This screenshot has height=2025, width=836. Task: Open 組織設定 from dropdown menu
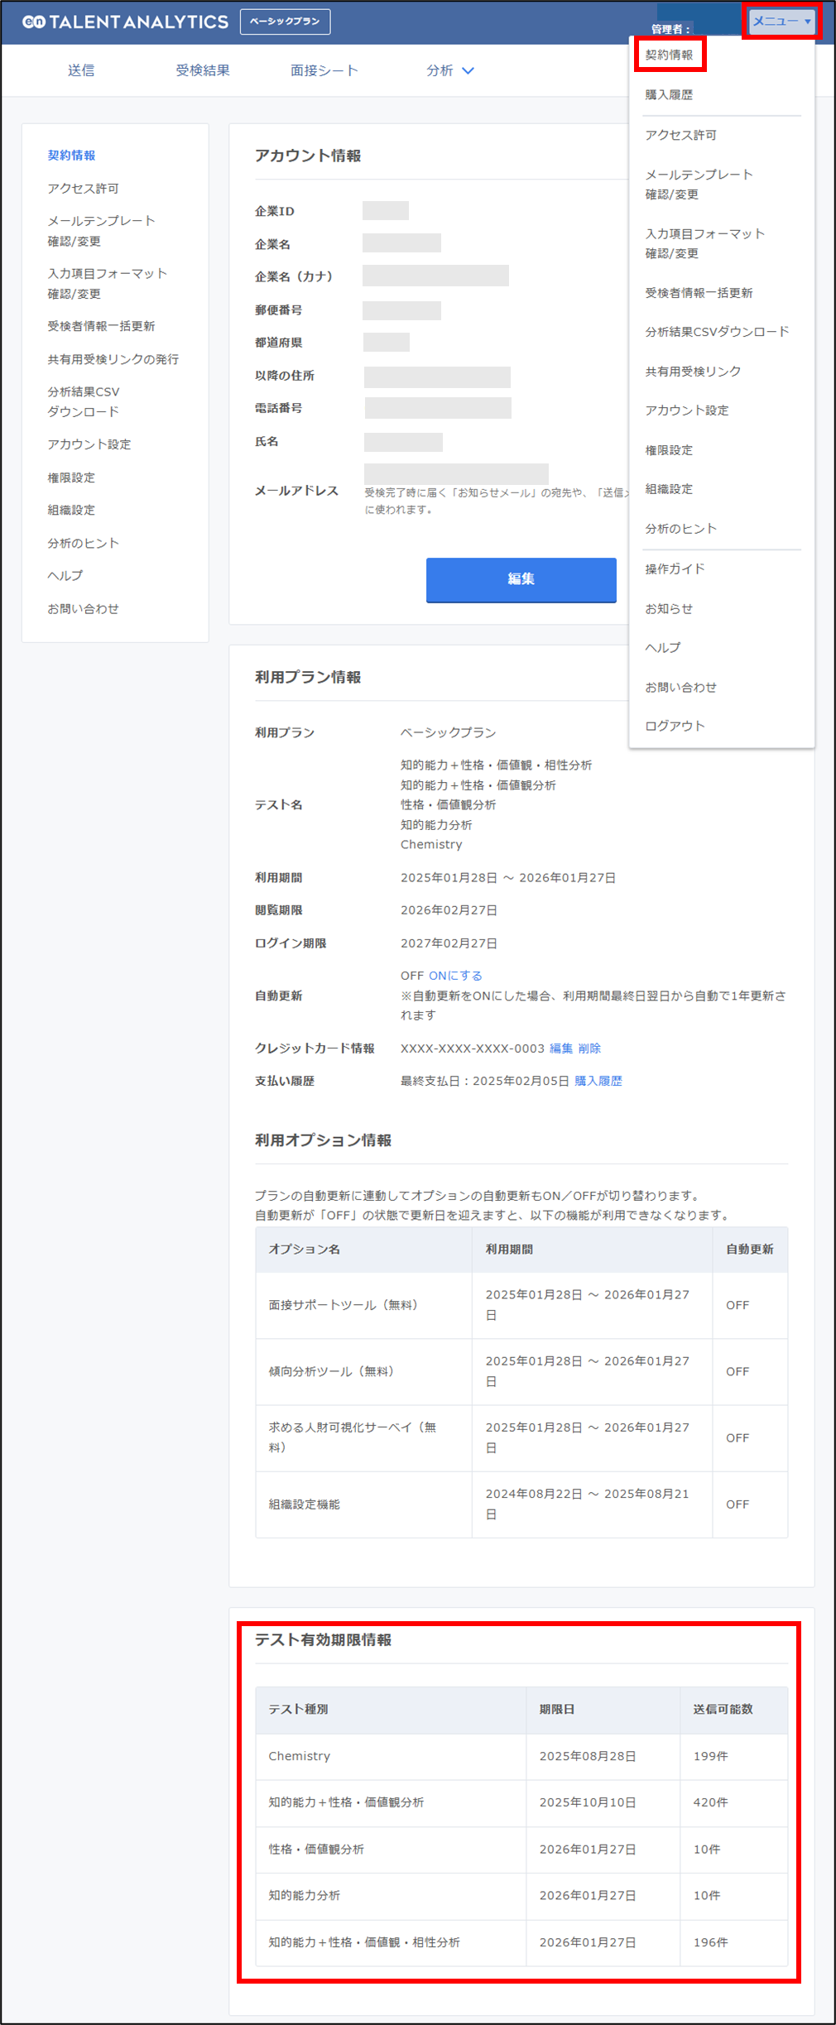[x=669, y=489]
